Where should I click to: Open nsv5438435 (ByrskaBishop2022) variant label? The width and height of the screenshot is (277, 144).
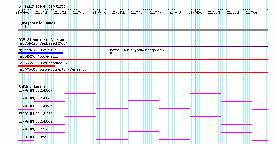coord(137,50)
